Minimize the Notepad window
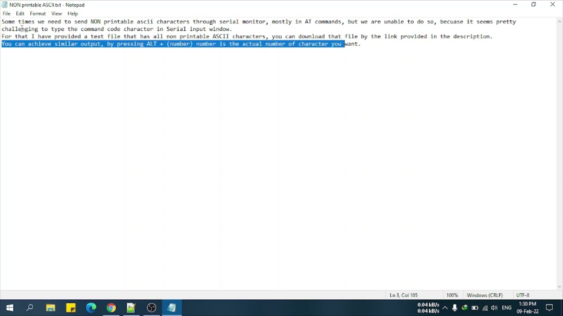 [x=515, y=5]
